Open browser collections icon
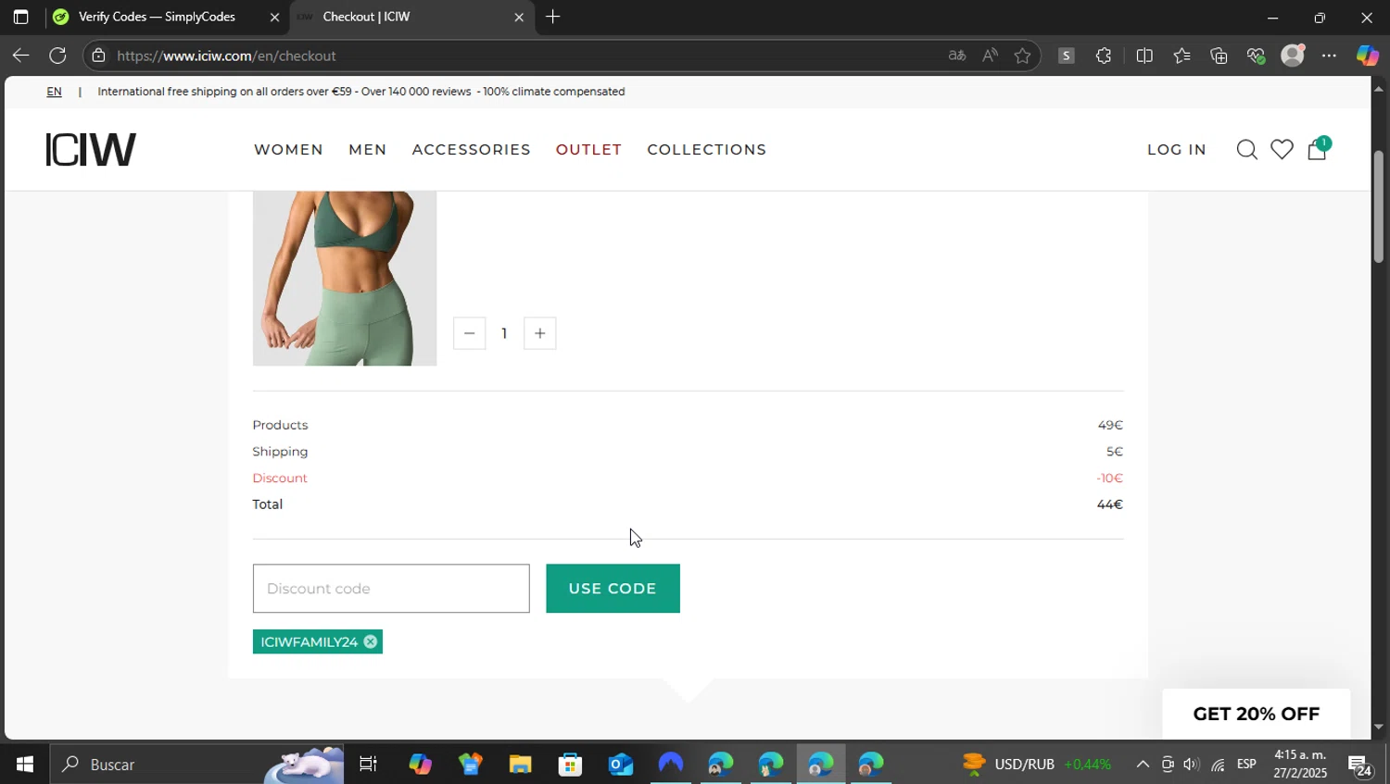The height and width of the screenshot is (784, 1390). click(x=1219, y=56)
